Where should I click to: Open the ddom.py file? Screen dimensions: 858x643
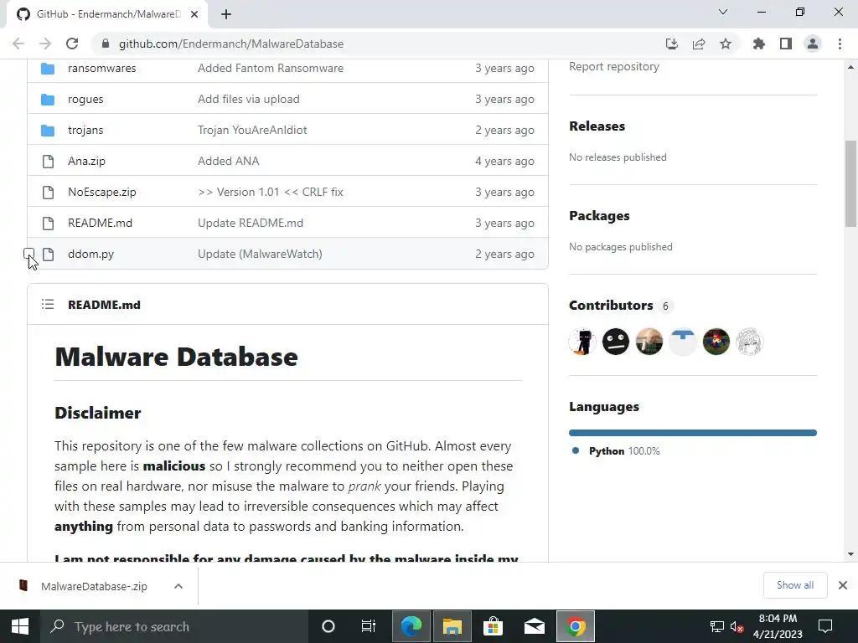90,255
